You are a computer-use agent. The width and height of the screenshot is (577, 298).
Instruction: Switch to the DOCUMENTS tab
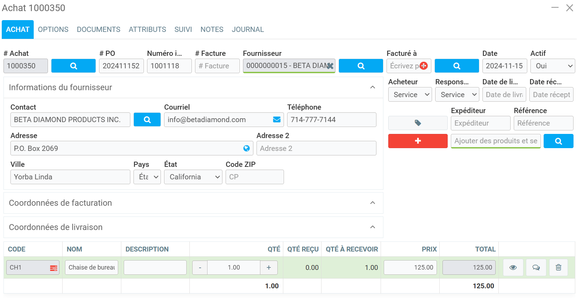(x=98, y=29)
